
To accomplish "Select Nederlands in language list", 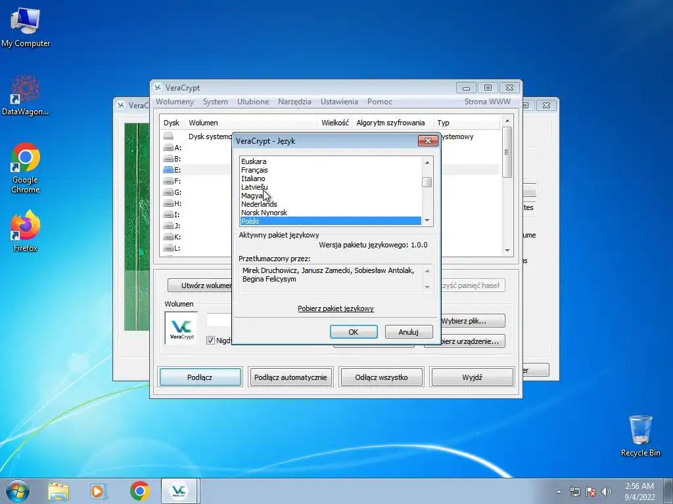I will (331, 205).
